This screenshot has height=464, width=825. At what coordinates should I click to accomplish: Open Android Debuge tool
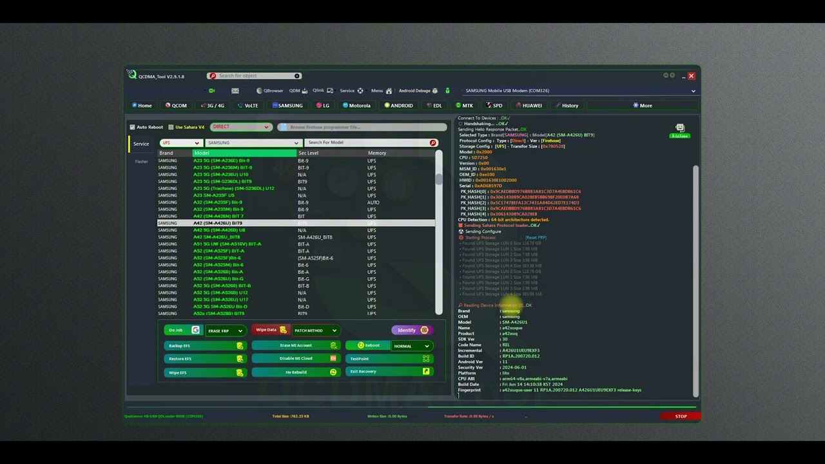coord(418,91)
